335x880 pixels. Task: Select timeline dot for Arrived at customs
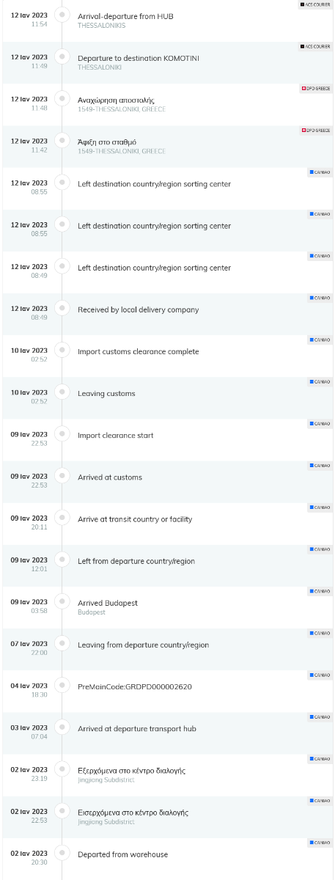[62, 475]
